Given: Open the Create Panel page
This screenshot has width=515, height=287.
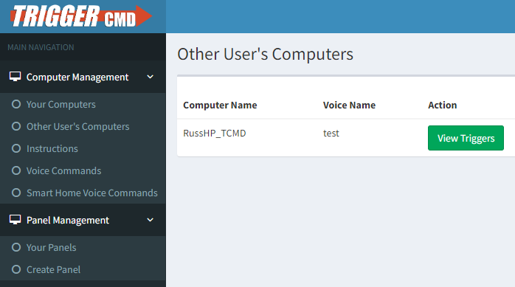Looking at the screenshot, I should 54,269.
